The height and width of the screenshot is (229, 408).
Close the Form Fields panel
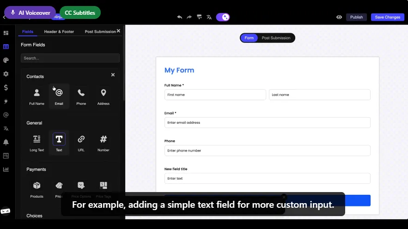point(118,31)
